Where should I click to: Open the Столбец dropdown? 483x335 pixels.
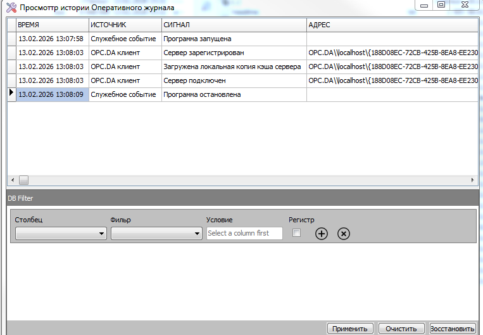click(61, 234)
